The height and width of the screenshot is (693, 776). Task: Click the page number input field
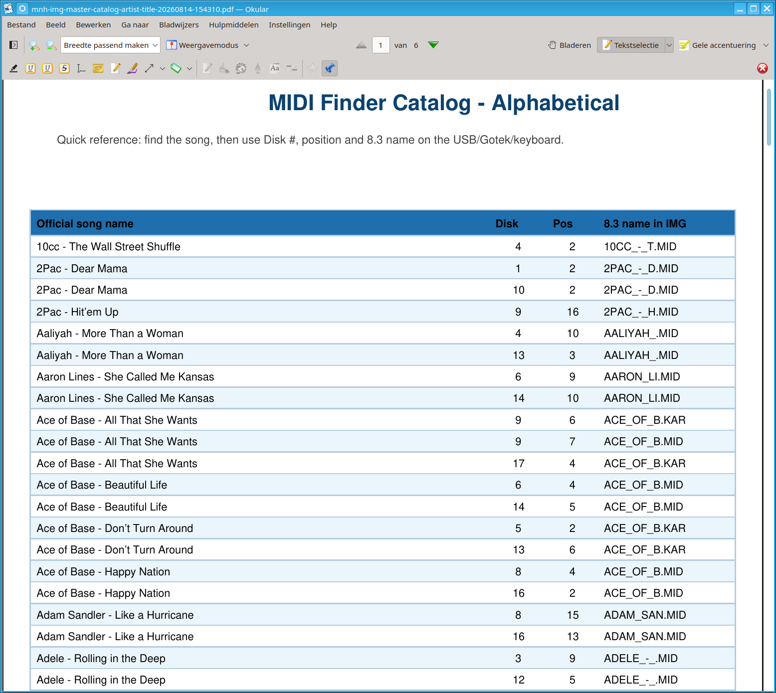(381, 45)
